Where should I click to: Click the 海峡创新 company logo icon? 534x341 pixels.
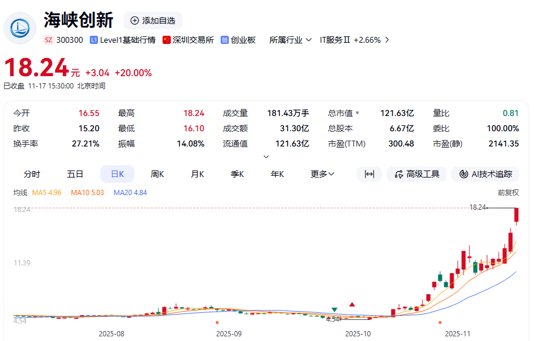point(20,28)
